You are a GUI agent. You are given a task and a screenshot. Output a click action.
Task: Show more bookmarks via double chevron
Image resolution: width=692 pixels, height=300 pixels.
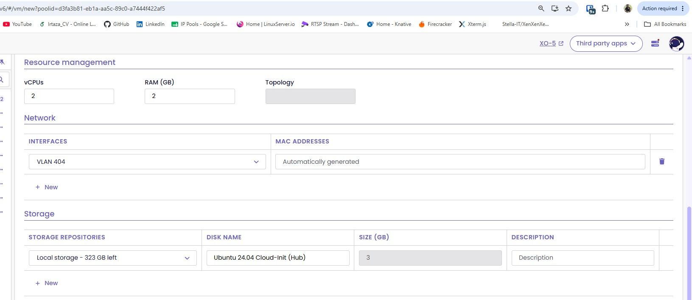(627, 24)
